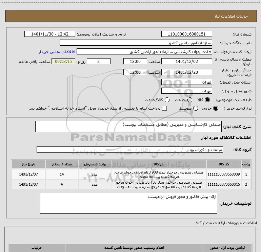Click the delivery city field تهران

186,91
